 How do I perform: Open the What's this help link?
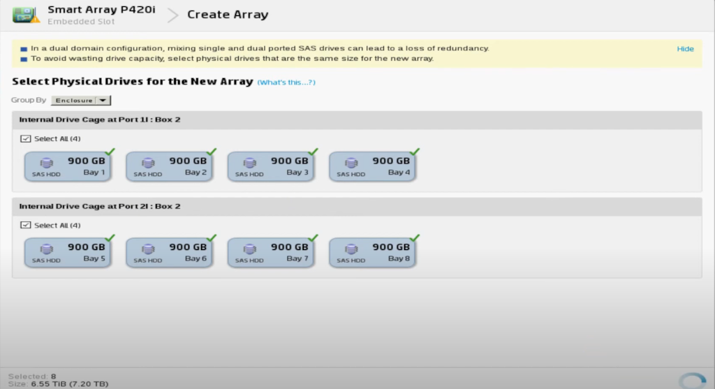[x=286, y=82]
